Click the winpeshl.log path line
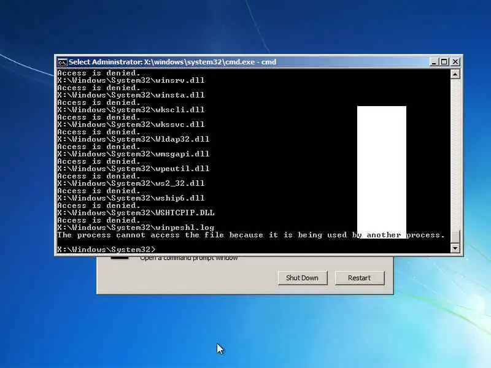 tap(136, 228)
